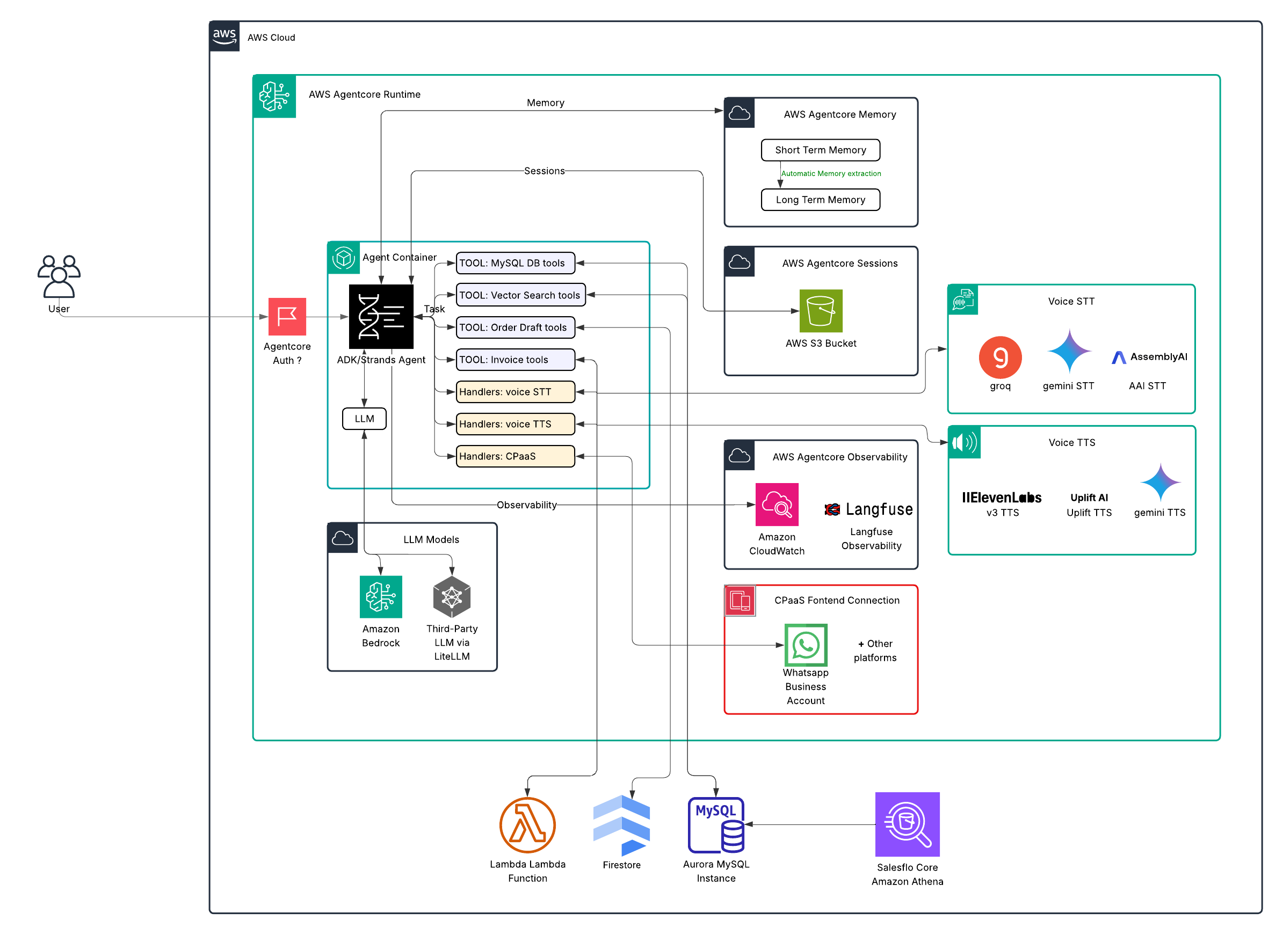Screen dimensions: 1283x935
Task: Click the AWS S3 Bucket icon
Action: (821, 311)
